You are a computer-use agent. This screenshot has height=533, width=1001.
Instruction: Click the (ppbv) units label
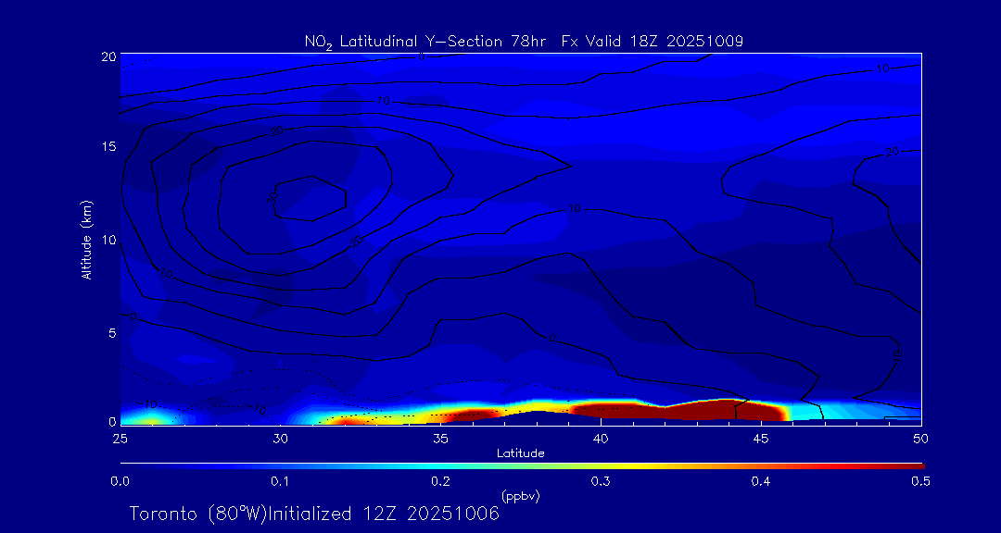(x=520, y=496)
